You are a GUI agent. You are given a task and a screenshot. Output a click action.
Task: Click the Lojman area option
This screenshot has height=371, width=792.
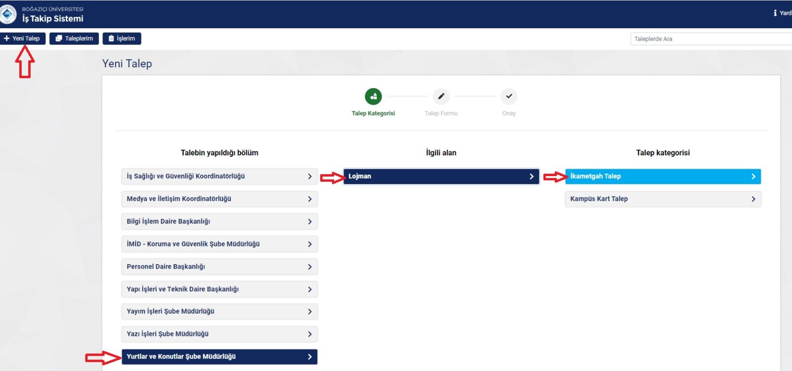[x=441, y=177]
